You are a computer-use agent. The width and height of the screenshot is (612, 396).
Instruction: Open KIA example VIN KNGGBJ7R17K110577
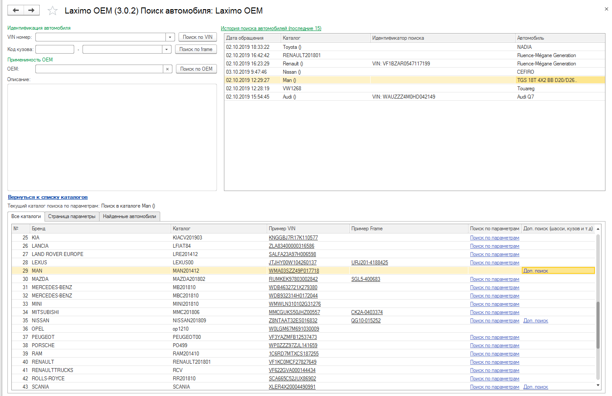pos(293,238)
